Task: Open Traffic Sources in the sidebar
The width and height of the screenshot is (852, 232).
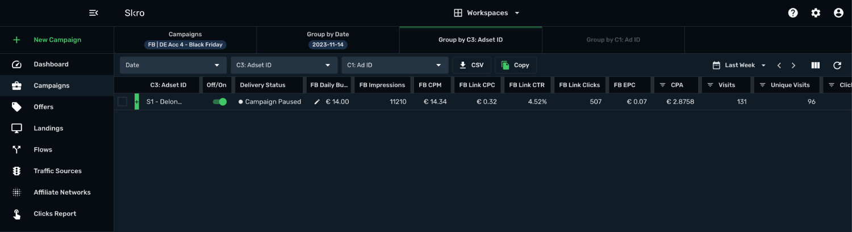Action: [x=57, y=171]
